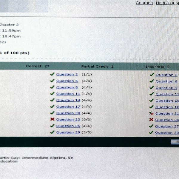The height and width of the screenshot is (179, 179).
Task: Select the Question 20 link
Action: pos(68,113)
